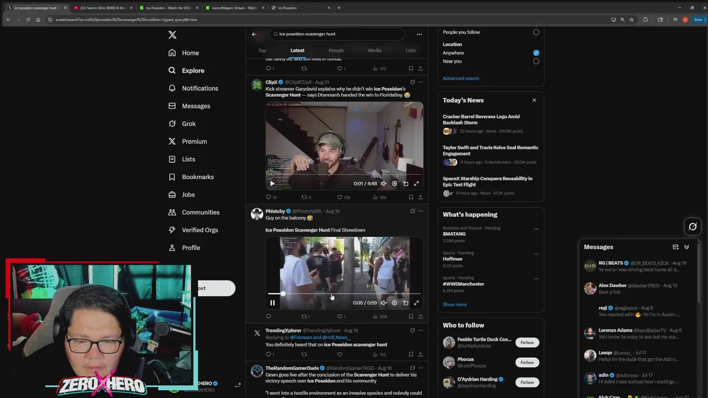Reload the page in the browser
The image size is (708, 398).
28,19
